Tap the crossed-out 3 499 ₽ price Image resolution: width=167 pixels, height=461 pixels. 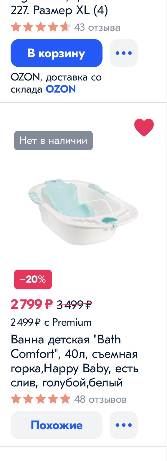tap(75, 304)
